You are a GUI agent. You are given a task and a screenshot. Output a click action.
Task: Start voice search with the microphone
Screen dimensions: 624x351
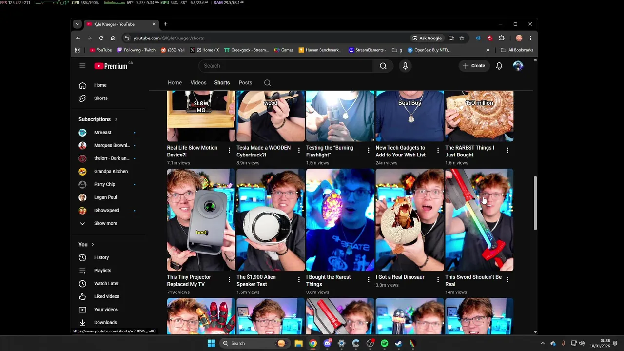(x=405, y=66)
